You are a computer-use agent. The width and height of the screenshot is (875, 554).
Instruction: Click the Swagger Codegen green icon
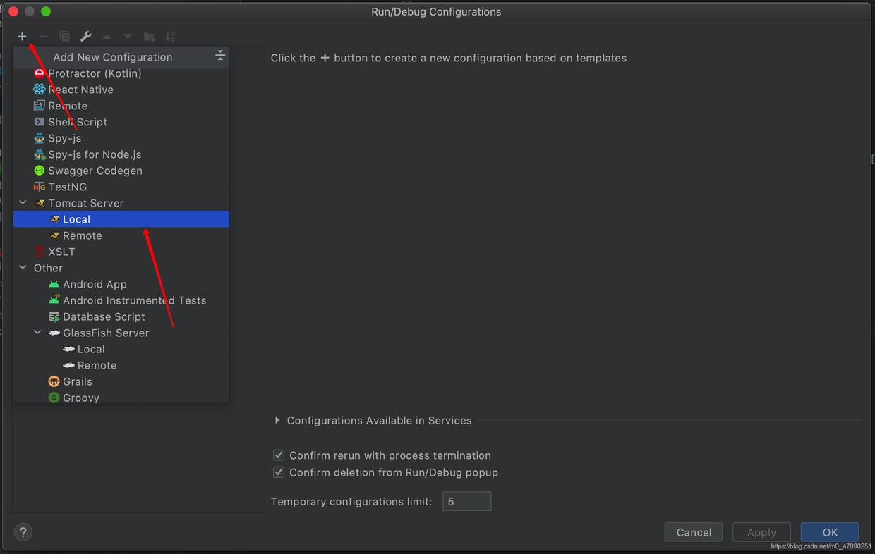point(39,171)
